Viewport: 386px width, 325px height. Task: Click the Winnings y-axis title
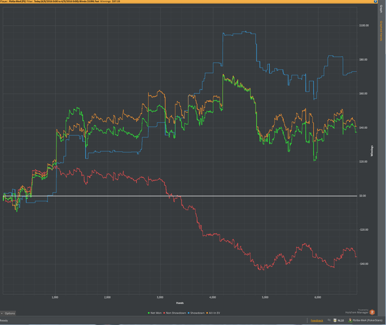[372, 151]
